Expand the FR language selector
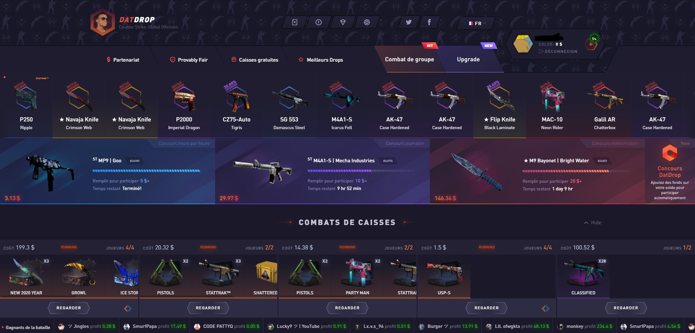Image resolution: width=695 pixels, height=333 pixels. [x=477, y=23]
